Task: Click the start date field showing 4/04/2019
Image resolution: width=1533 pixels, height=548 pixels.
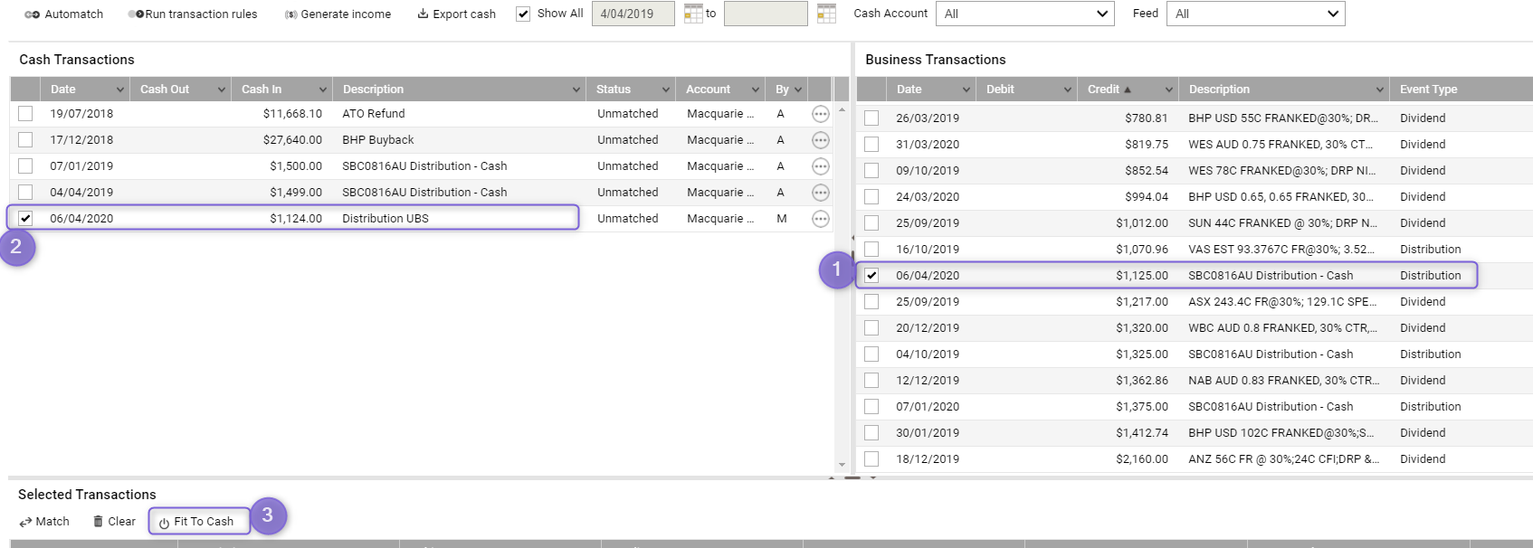Action: pos(633,14)
